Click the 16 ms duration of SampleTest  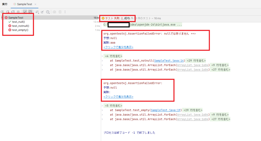tap(97, 18)
